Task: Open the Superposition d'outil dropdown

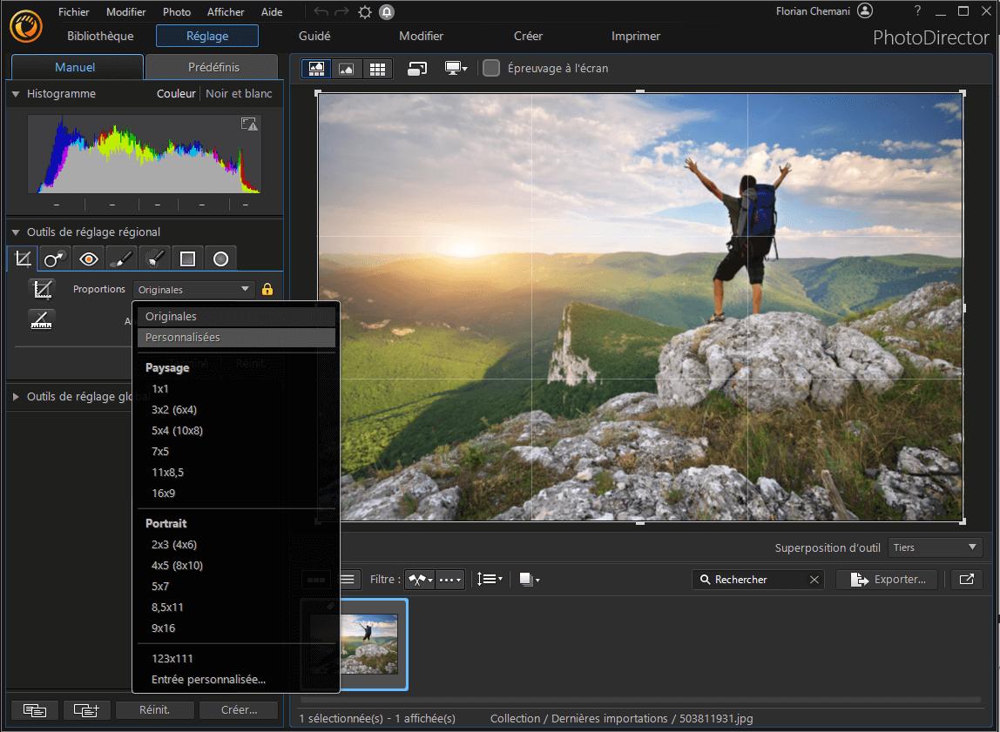Action: pyautogui.click(x=934, y=547)
